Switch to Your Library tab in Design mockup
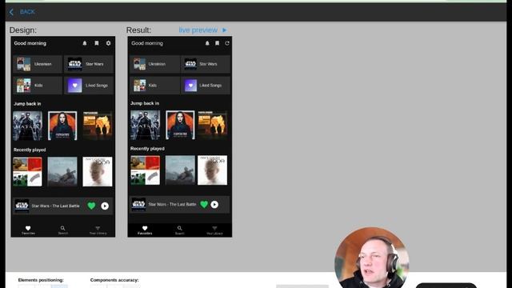This screenshot has width=512, height=288. tap(98, 230)
